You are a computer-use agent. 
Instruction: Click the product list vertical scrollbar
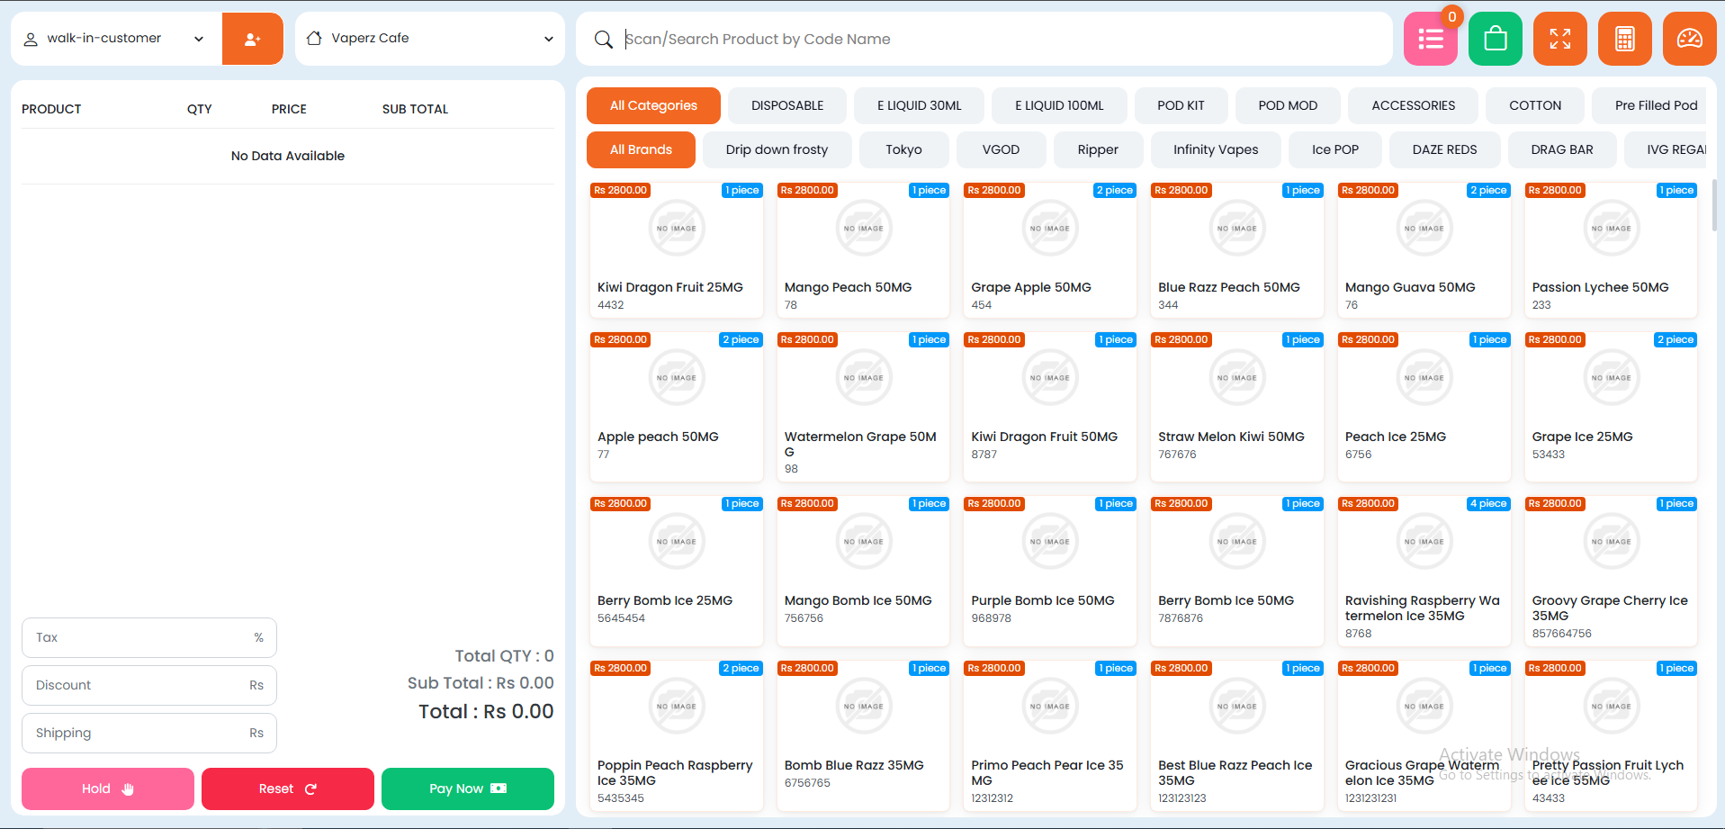[x=1713, y=204]
